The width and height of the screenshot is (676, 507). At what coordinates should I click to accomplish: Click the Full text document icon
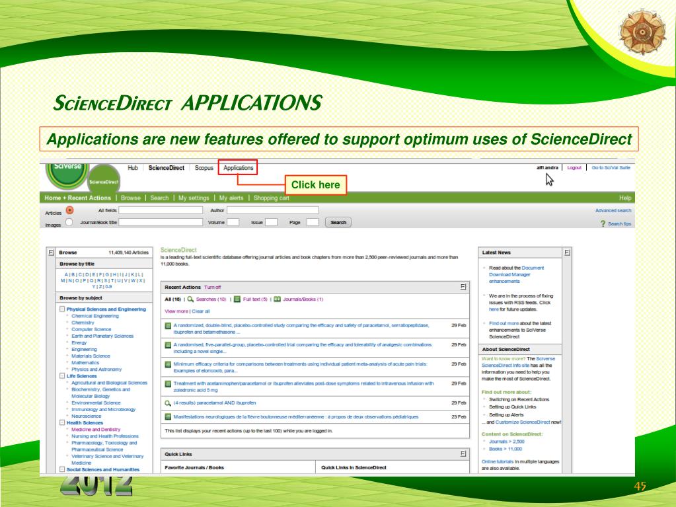click(237, 299)
